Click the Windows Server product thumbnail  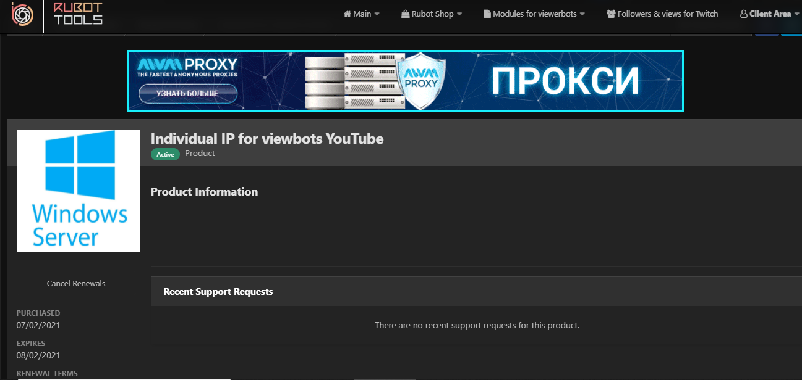pos(79,191)
